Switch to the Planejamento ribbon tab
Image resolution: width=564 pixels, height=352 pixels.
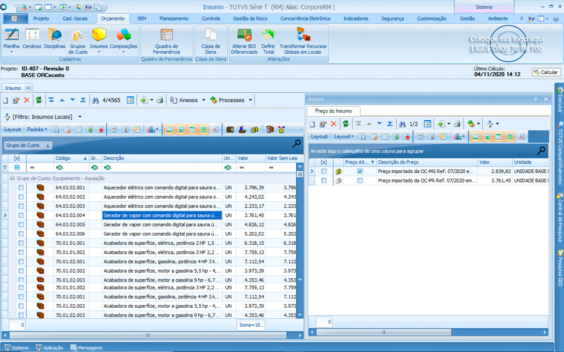(174, 19)
